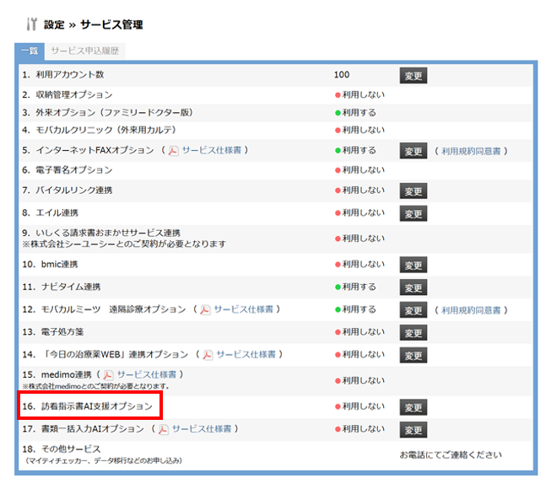Click PDF icon for Mobacal Meets option
The image size is (557, 489).
click(x=205, y=309)
